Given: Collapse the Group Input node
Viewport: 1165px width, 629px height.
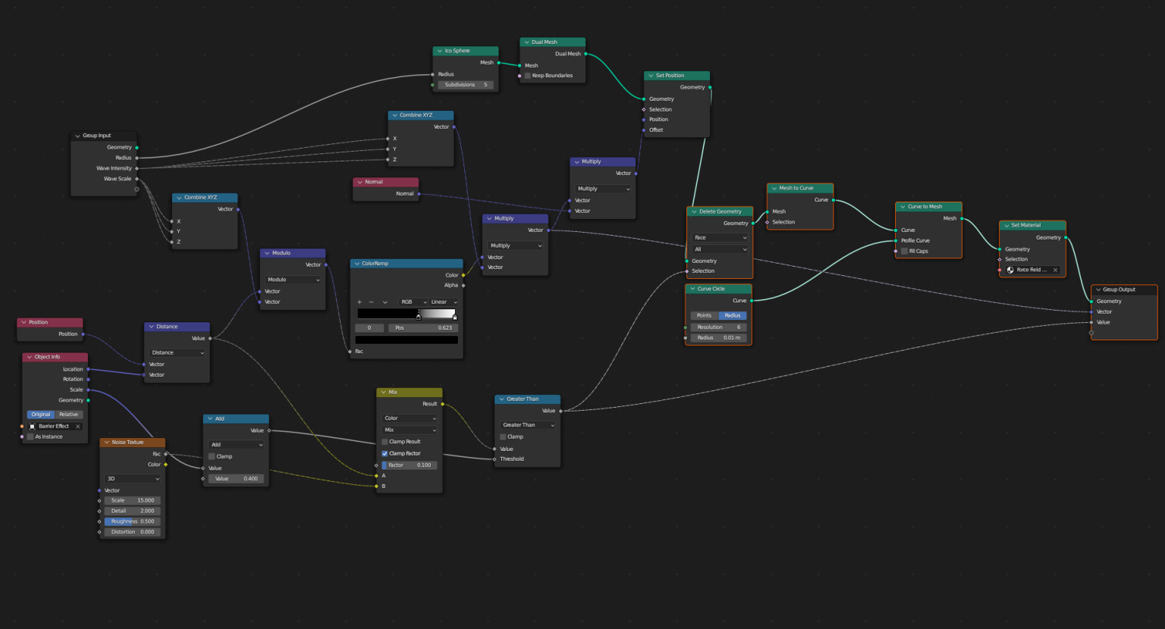Looking at the screenshot, I should (x=77, y=136).
